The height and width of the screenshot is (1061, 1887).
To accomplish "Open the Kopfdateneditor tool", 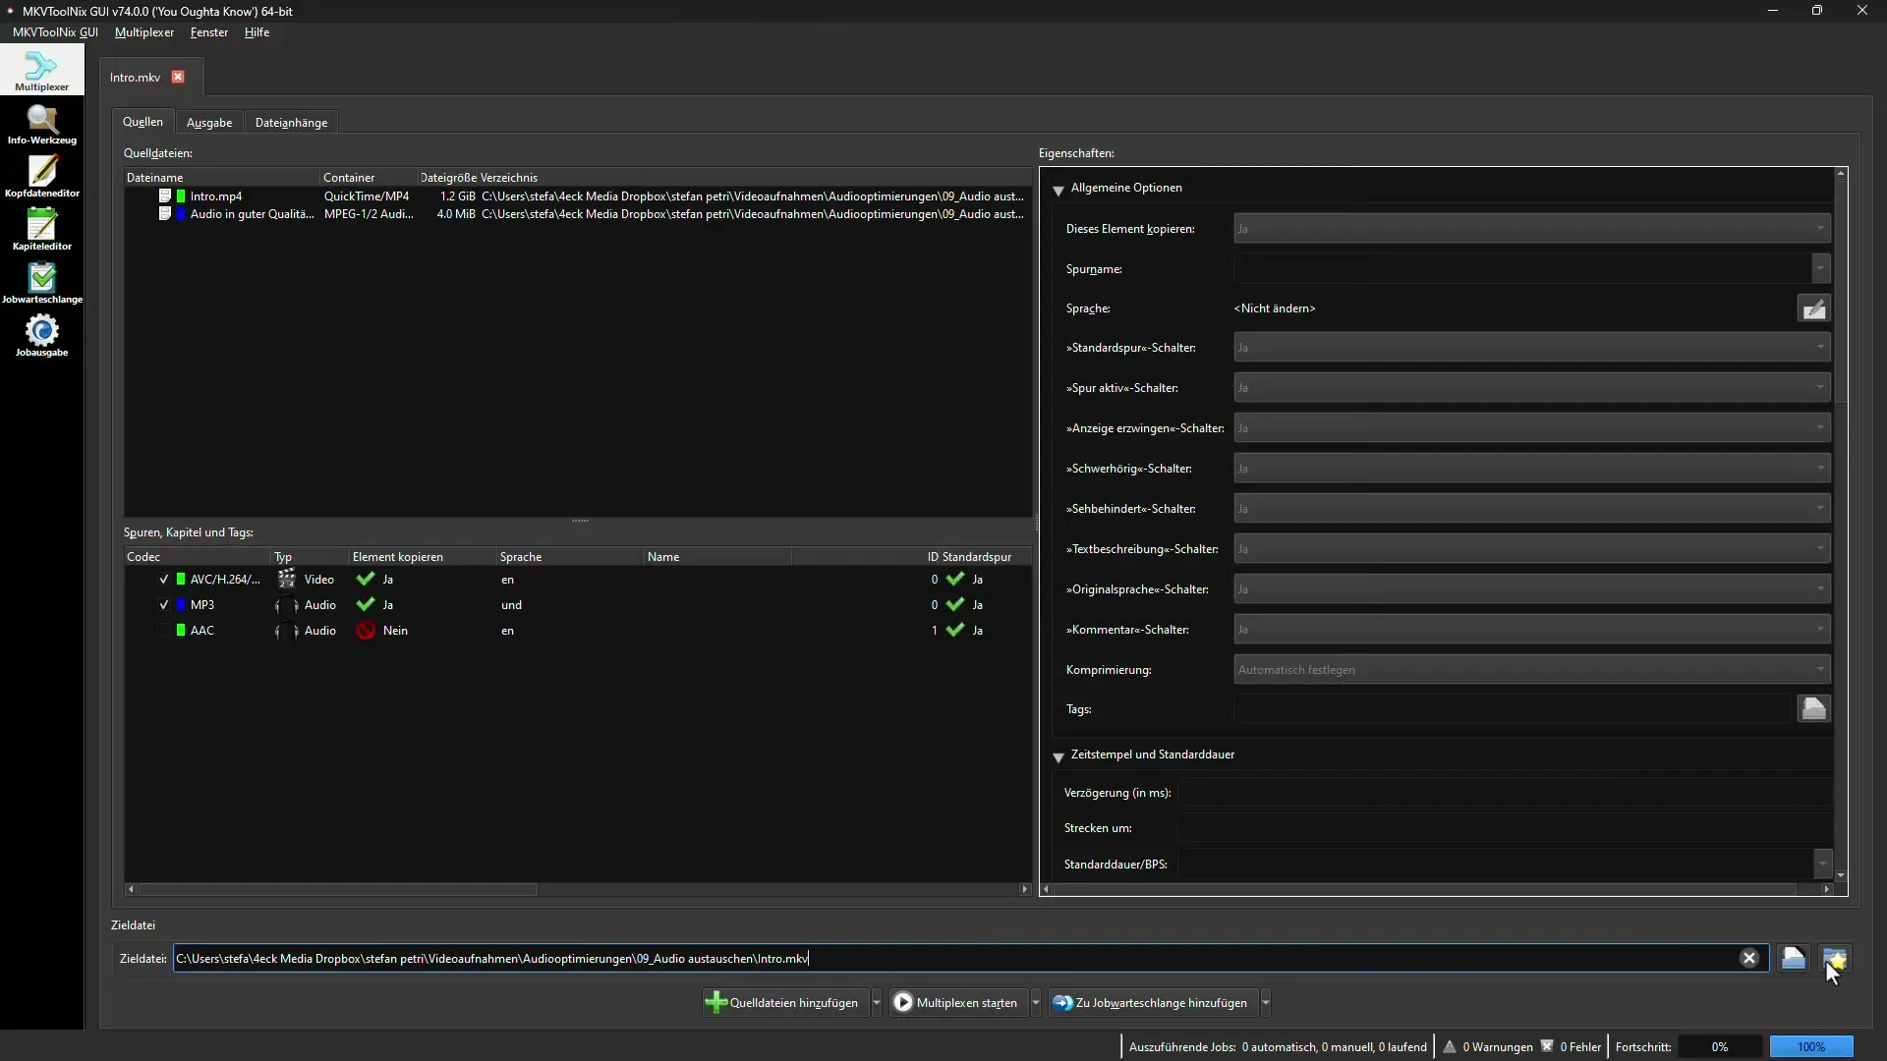I will [41, 178].
